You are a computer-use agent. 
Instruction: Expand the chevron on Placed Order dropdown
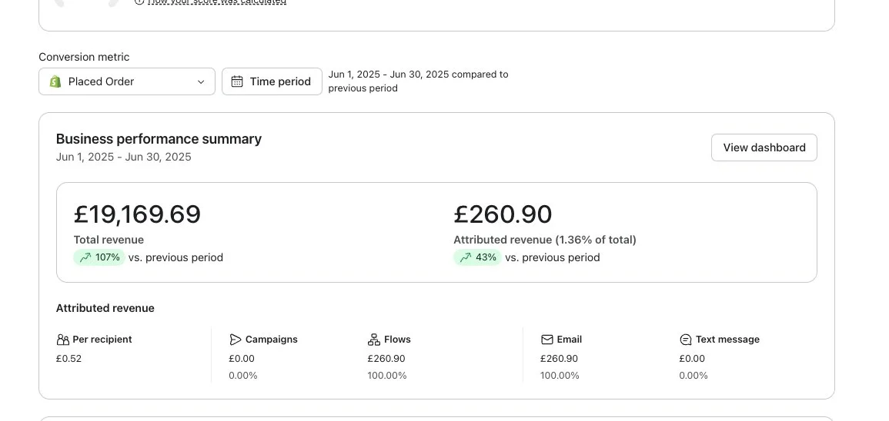(x=201, y=82)
